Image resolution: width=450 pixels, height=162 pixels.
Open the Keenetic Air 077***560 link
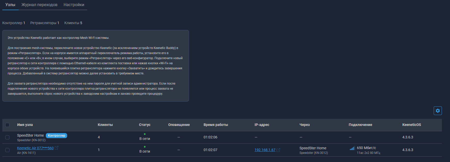(x=35, y=148)
